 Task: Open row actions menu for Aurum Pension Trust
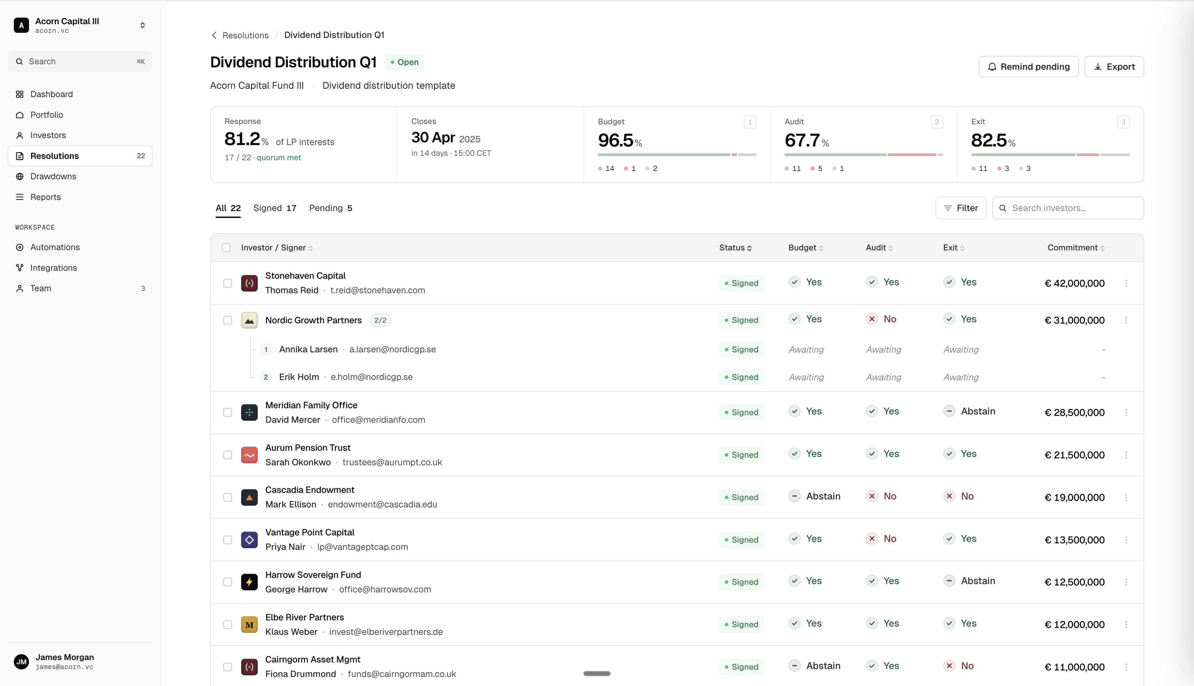[x=1126, y=455]
